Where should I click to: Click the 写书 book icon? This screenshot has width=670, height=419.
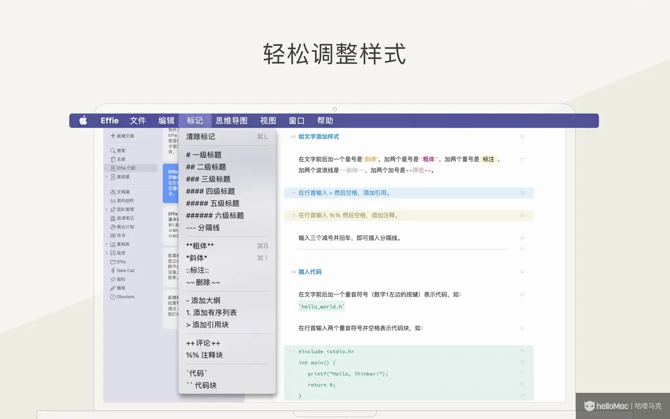tap(113, 236)
